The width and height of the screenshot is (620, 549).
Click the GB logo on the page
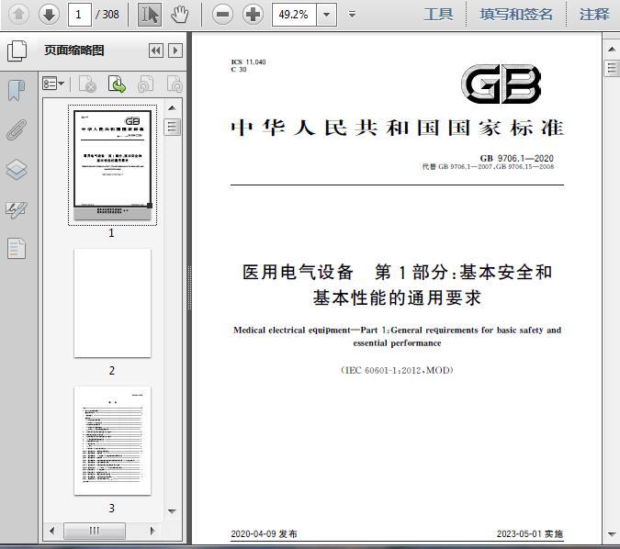[502, 84]
